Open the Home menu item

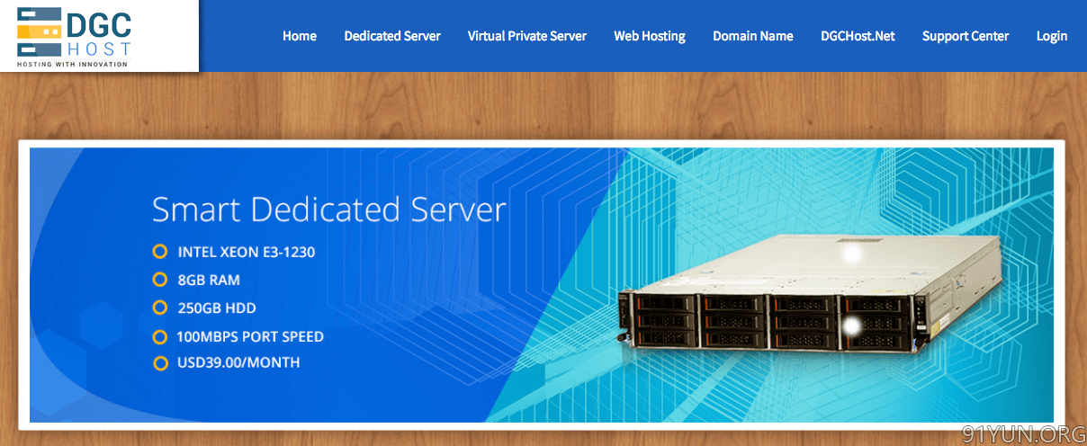pyautogui.click(x=300, y=36)
